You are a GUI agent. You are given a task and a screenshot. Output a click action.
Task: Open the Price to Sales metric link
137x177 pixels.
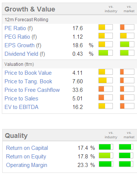tap(22, 99)
